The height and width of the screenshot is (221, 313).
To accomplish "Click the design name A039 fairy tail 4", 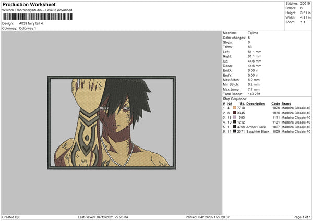I will pyautogui.click(x=31, y=23).
